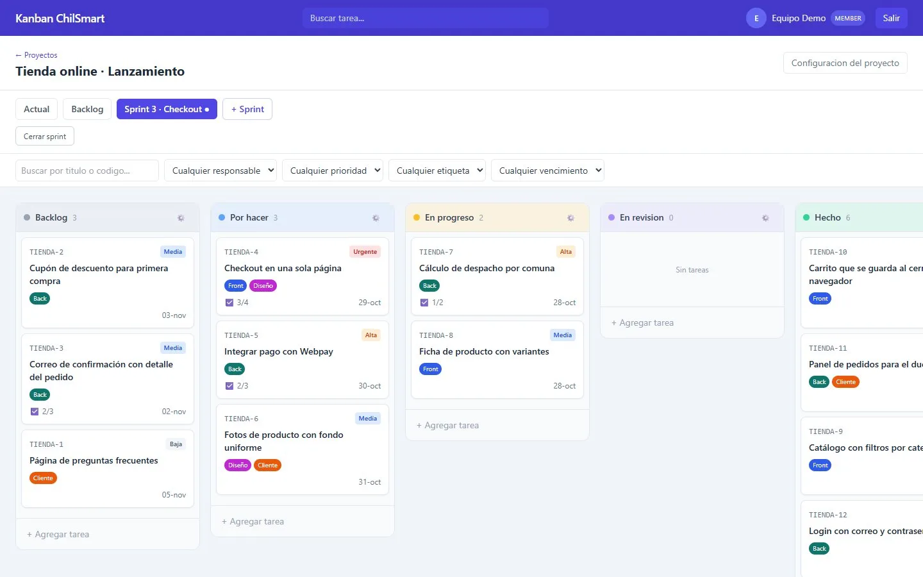Add a task in the En revision column

pos(692,322)
